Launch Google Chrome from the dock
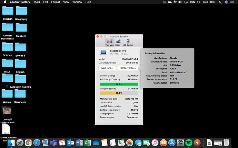 coord(28,143)
